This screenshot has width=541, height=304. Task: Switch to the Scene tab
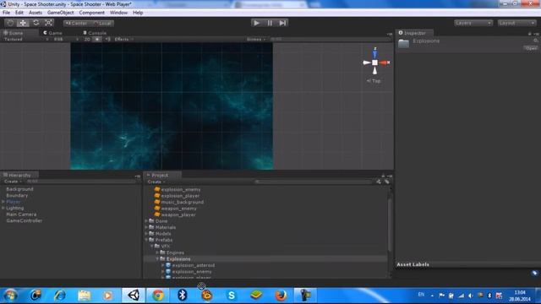[14, 33]
